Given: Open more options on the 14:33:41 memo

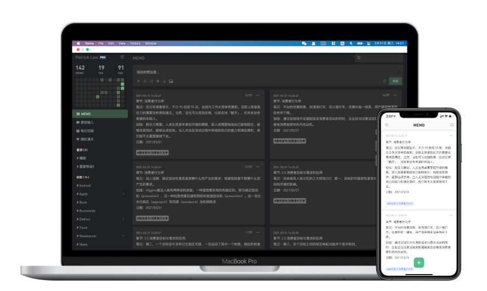Looking at the screenshot, I should (x=257, y=167).
